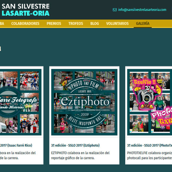
Task: Open info@sansilvestrelasarteoria.com email link
Action: coord(142,10)
